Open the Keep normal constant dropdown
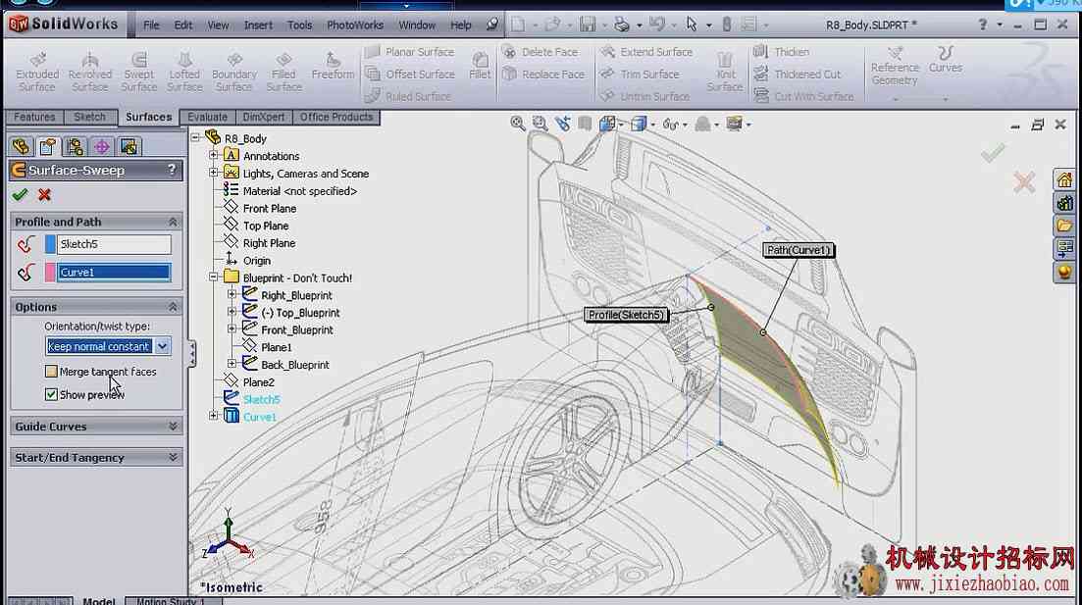 pyautogui.click(x=162, y=346)
